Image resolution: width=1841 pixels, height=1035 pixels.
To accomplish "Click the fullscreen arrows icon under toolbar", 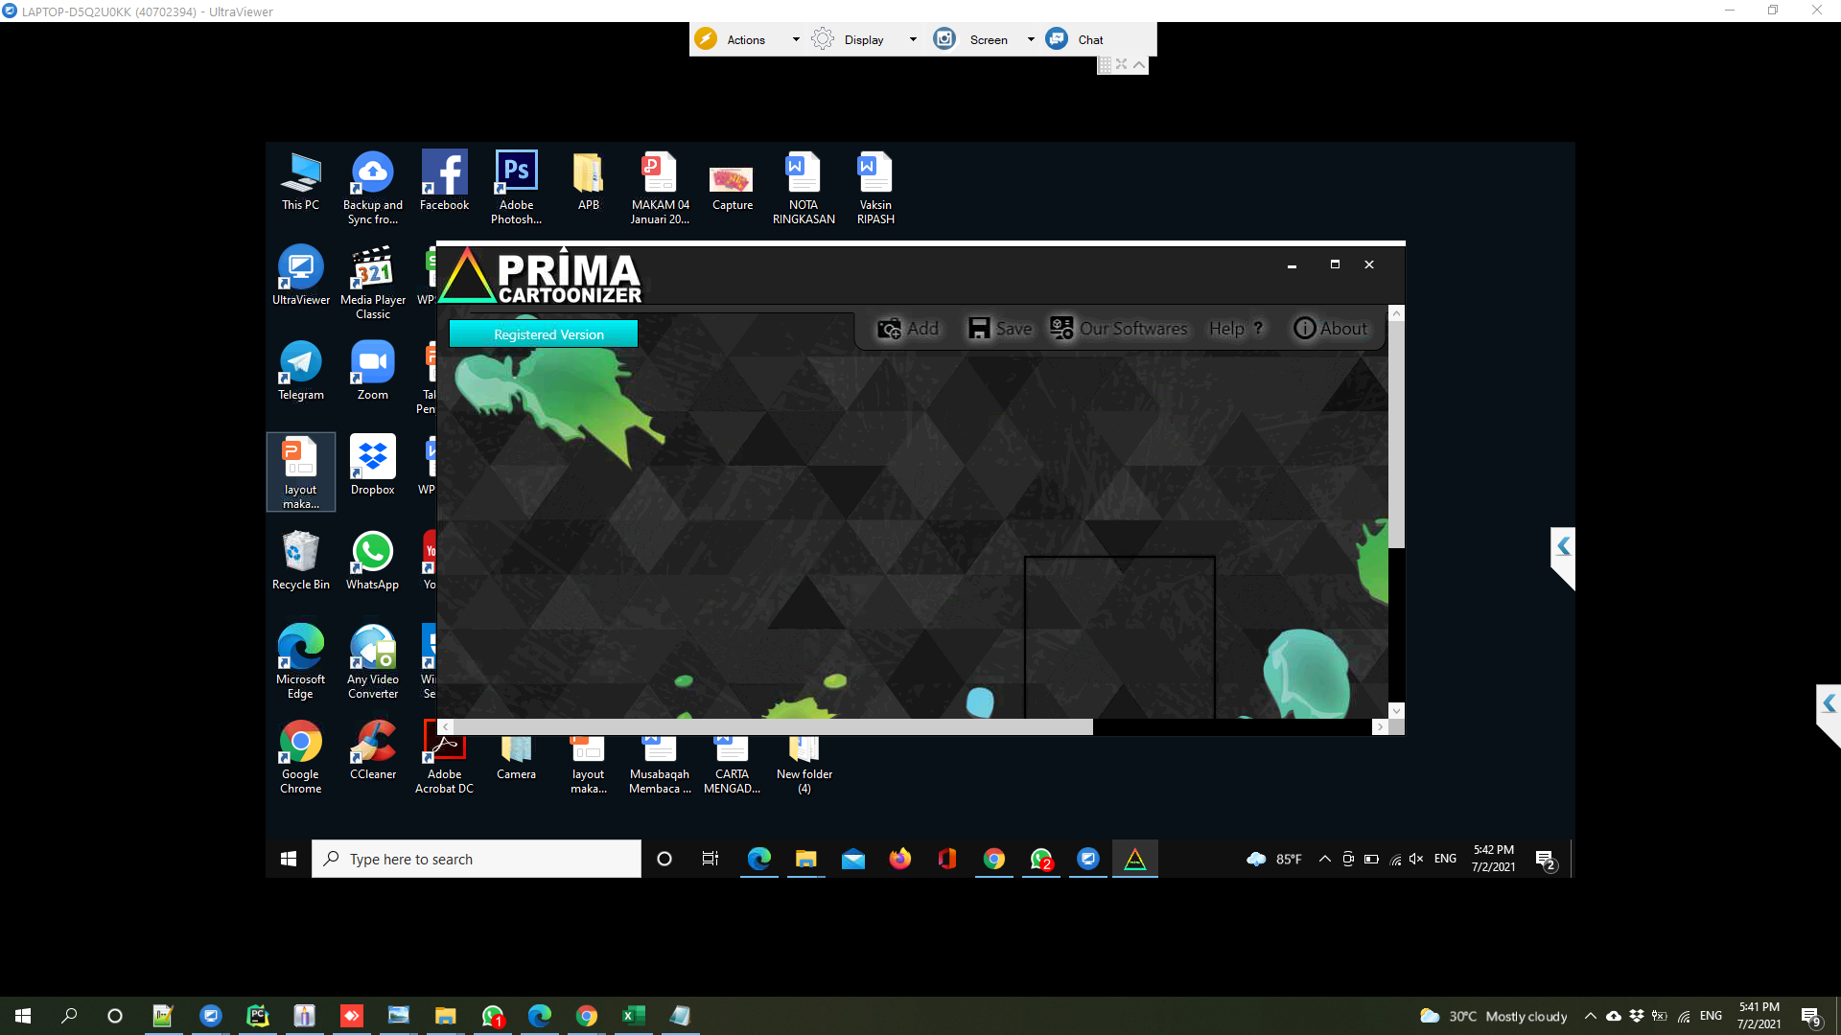I will (x=1122, y=64).
